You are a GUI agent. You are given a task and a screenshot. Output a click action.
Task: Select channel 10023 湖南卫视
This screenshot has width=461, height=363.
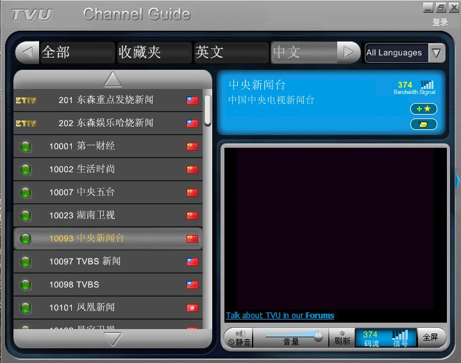click(108, 215)
